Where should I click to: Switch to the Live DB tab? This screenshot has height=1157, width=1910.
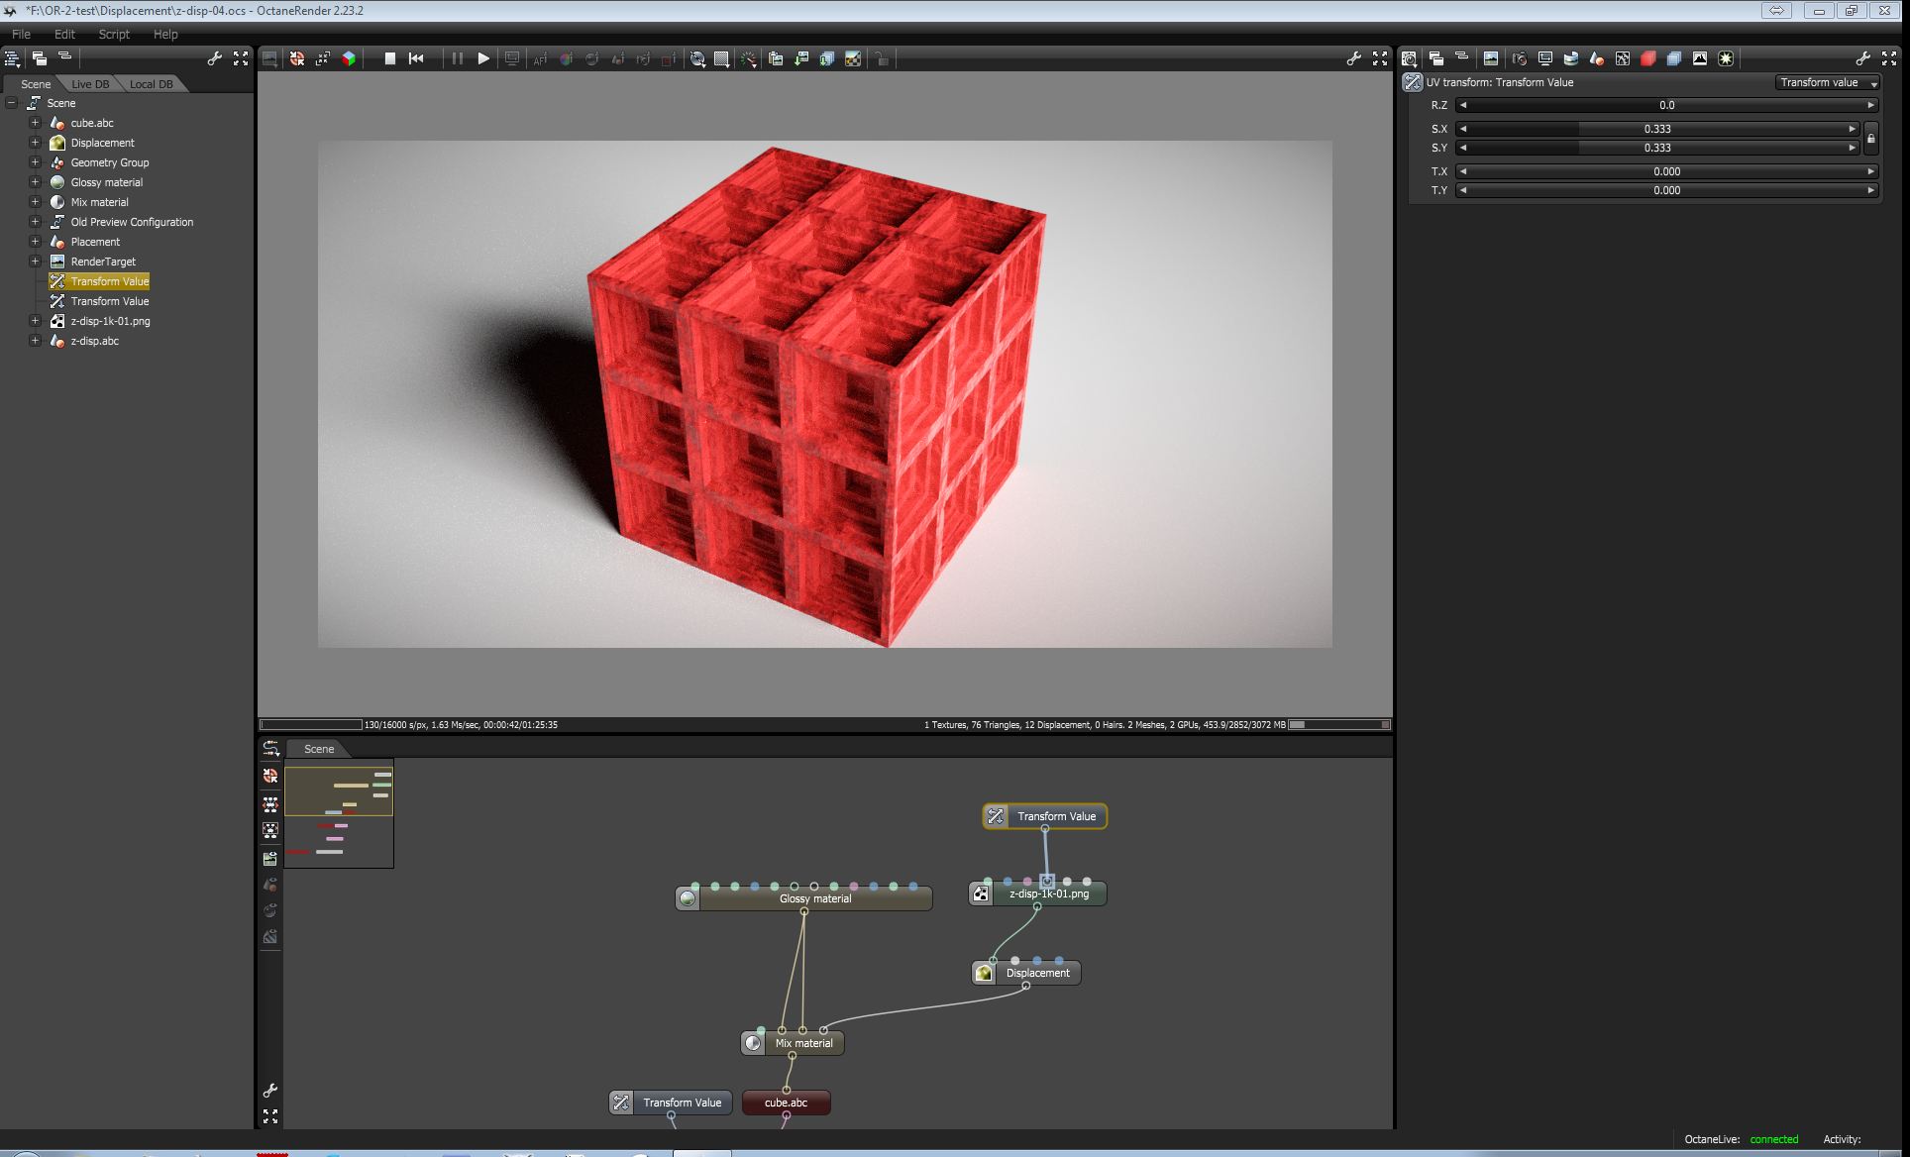[90, 84]
